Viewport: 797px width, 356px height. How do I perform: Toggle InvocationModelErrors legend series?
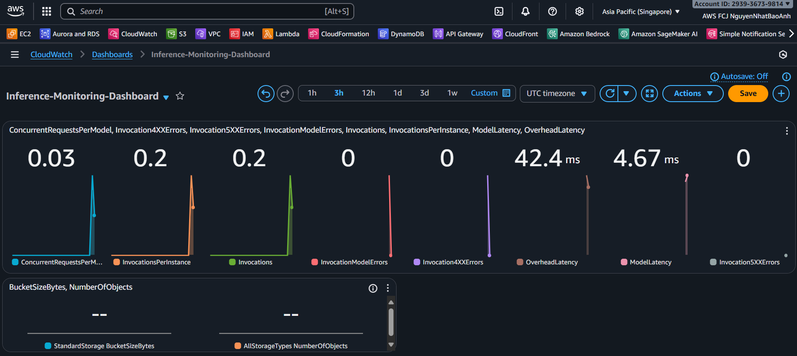tap(349, 262)
